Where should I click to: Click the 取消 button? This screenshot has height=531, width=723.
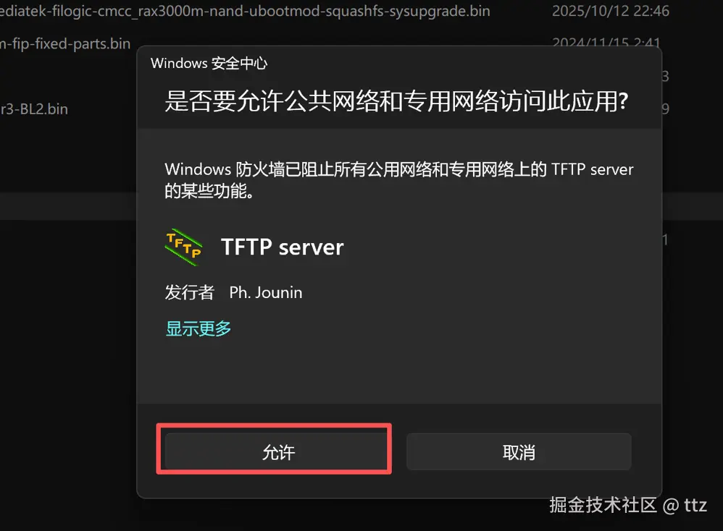519,452
